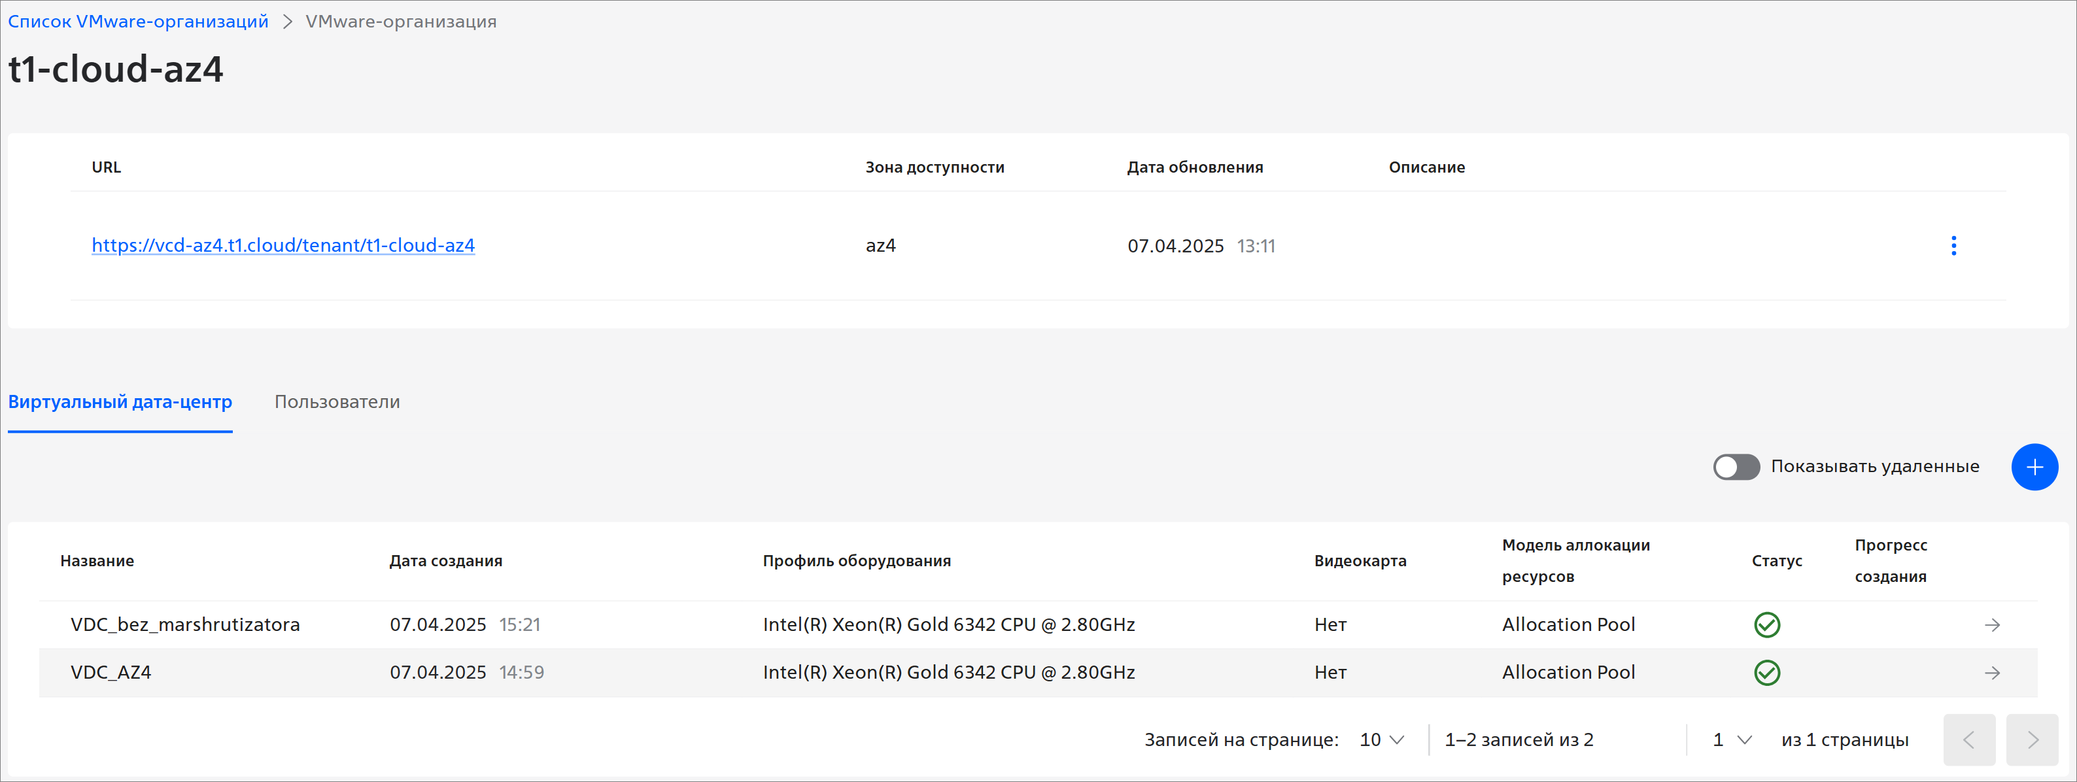Toggle the show deleted switch

click(1736, 467)
